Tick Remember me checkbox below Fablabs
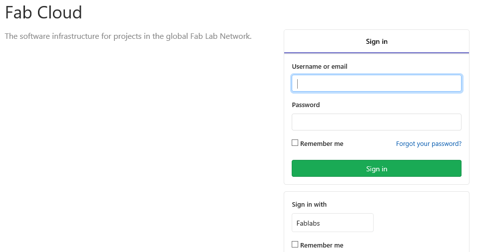The width and height of the screenshot is (481, 252). 295,245
